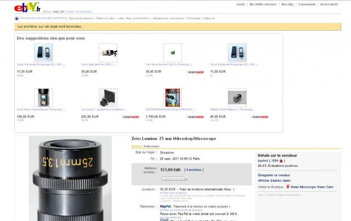Click the PayPal logo in payments row
351x221 pixels.
click(x=165, y=207)
